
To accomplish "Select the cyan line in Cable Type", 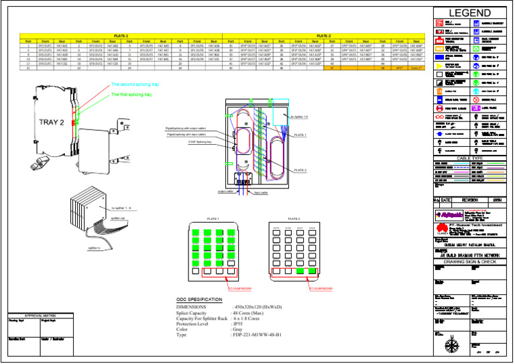I will pyautogui.click(x=461, y=164).
